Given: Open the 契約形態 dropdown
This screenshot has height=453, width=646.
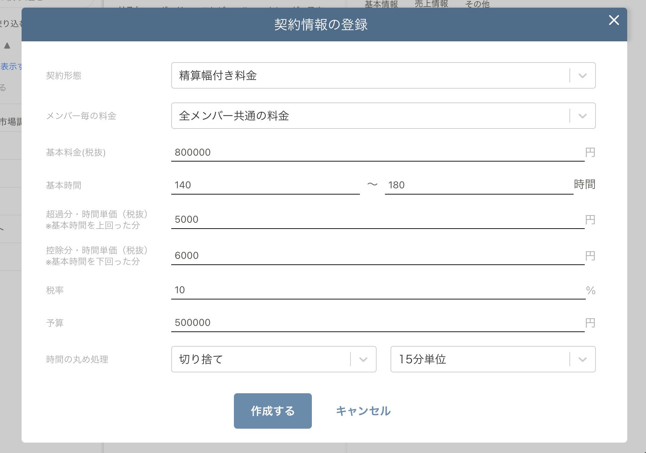Looking at the screenshot, I should click(370, 75).
